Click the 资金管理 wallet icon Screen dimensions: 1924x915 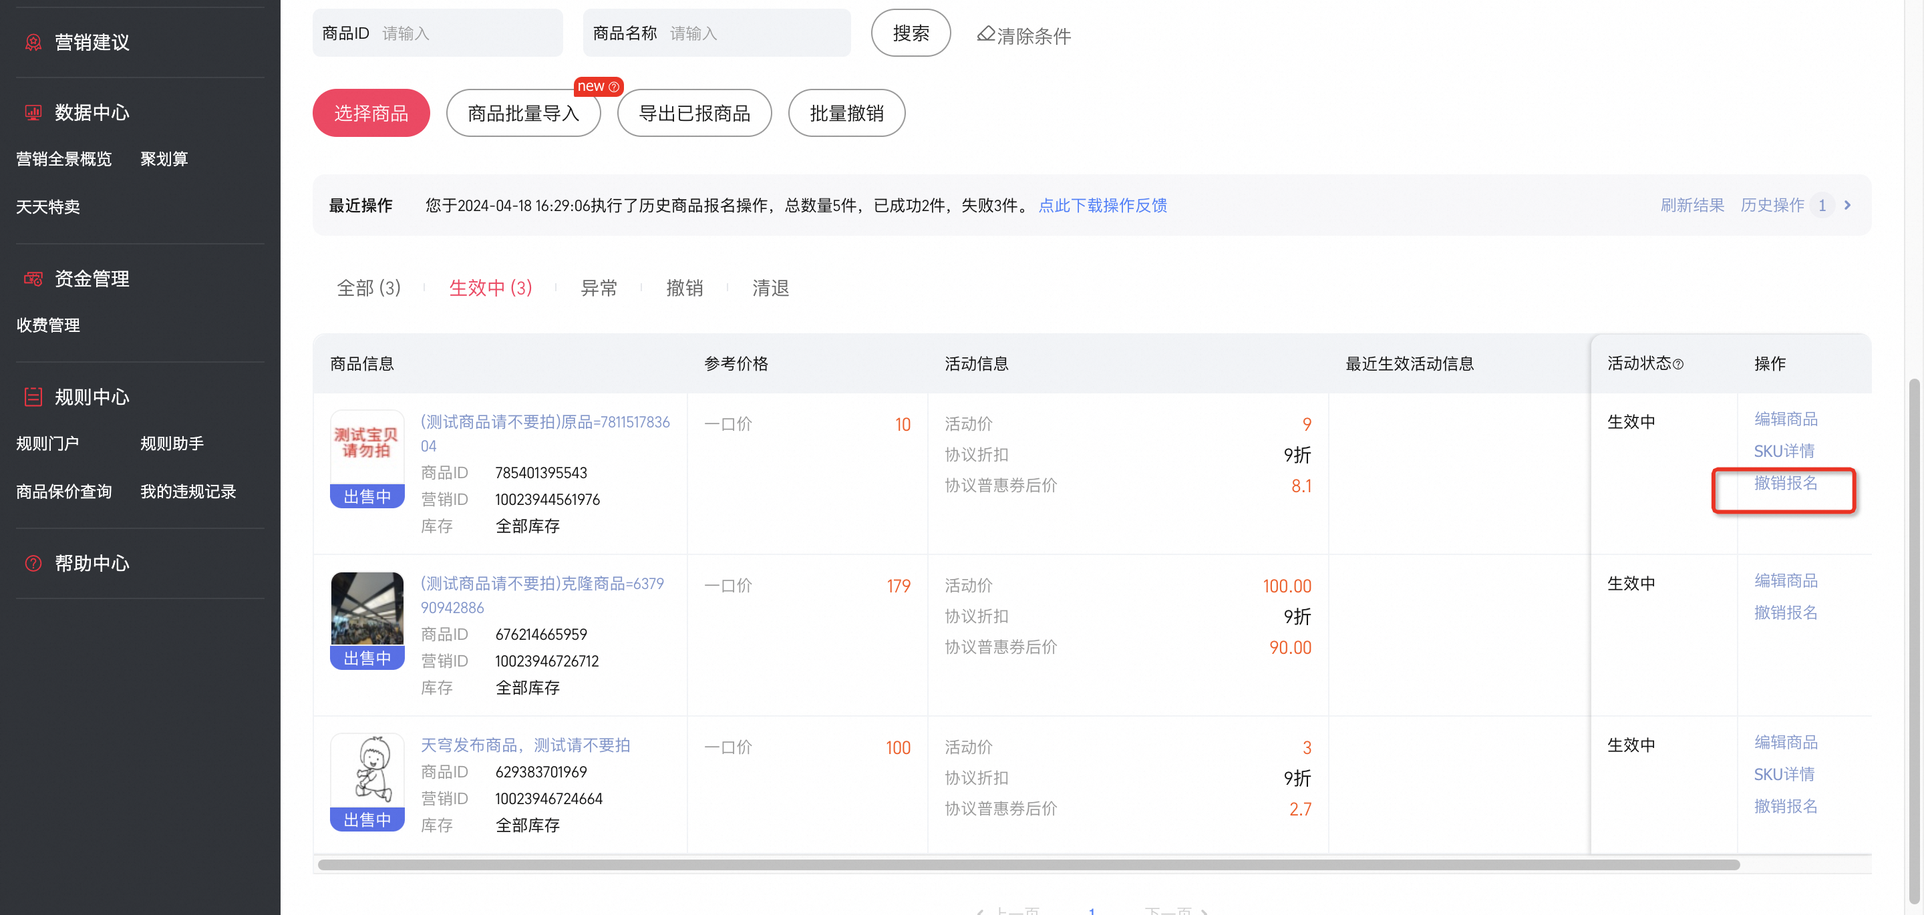(33, 279)
